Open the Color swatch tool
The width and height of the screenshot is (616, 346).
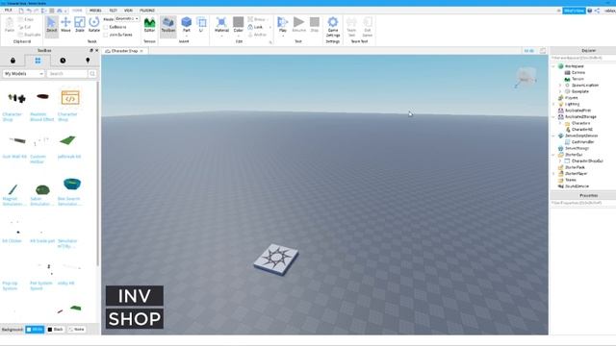coord(238,24)
